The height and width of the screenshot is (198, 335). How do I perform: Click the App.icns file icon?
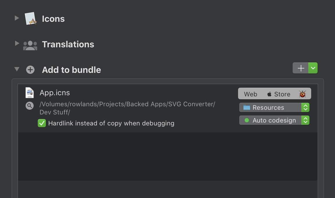point(30,93)
